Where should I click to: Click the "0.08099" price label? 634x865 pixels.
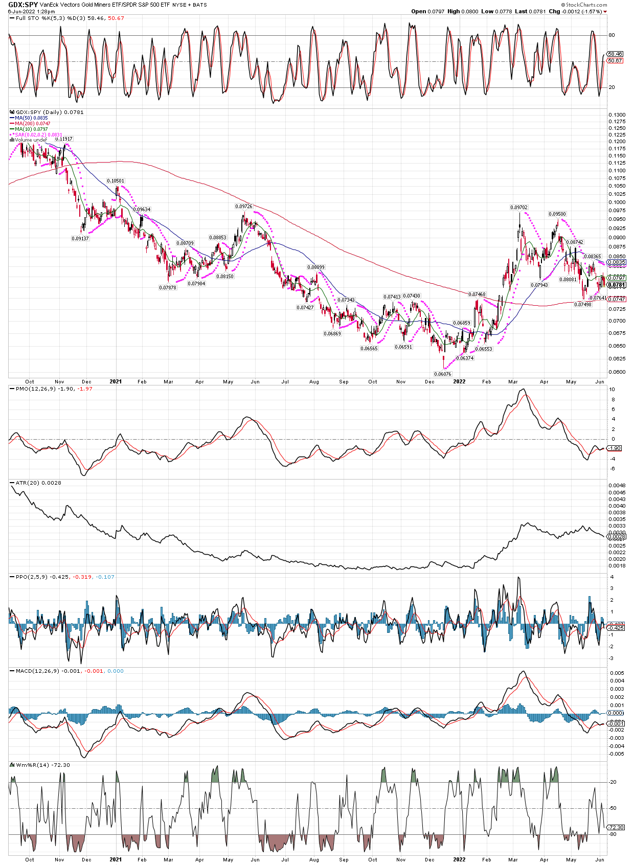(316, 267)
